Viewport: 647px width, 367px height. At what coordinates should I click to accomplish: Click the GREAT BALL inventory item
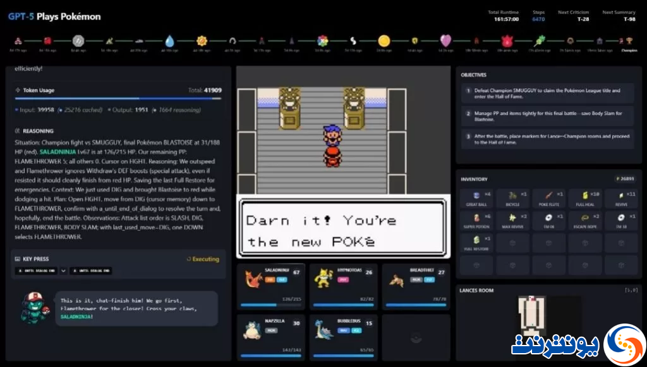coord(476,198)
